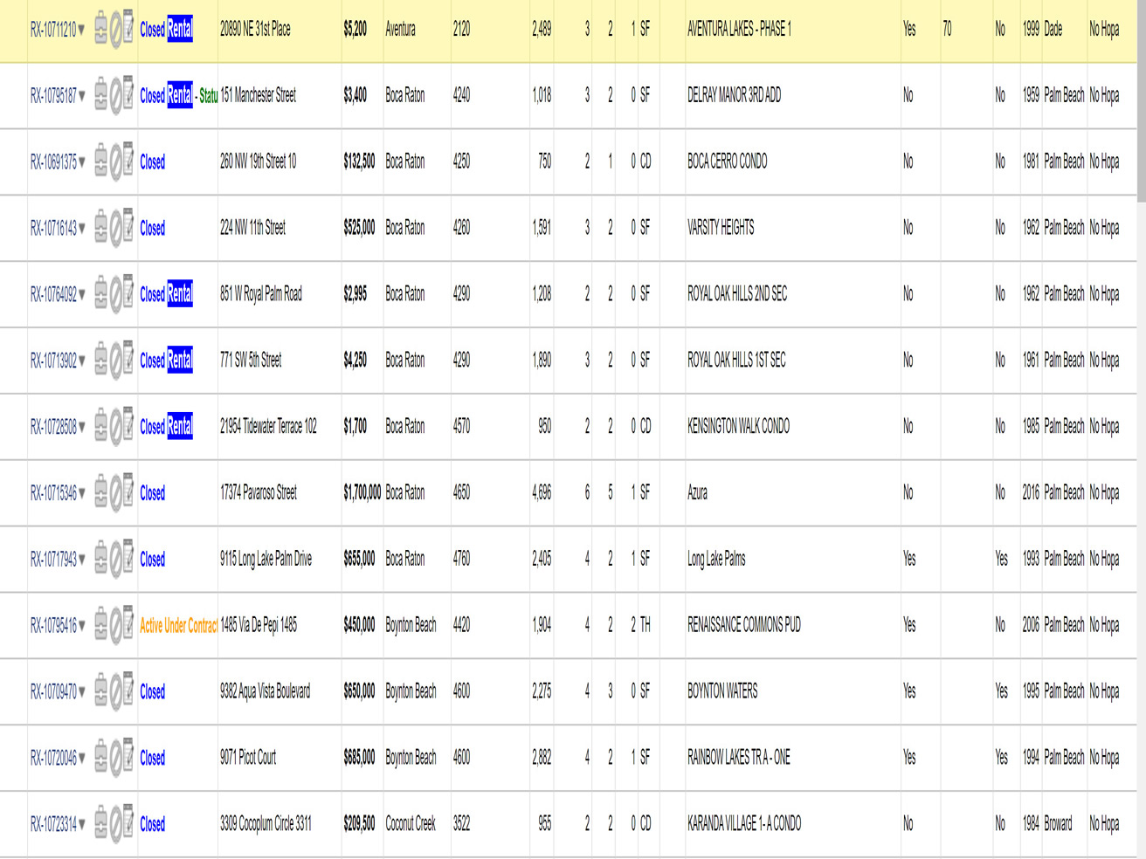The height and width of the screenshot is (859, 1146).
Task: Click Closed status link for 17374 Pavaroso Street
Action: [x=152, y=493]
